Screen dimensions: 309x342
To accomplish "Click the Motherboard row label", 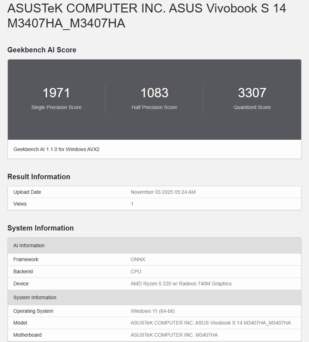I will pyautogui.click(x=27, y=335).
